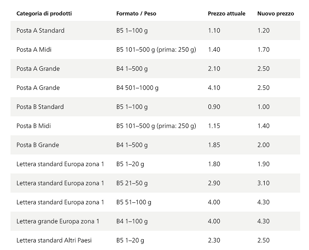The height and width of the screenshot is (250, 309).
Task: Click the 'Nuovo prezzo' column header
Action: tap(276, 14)
